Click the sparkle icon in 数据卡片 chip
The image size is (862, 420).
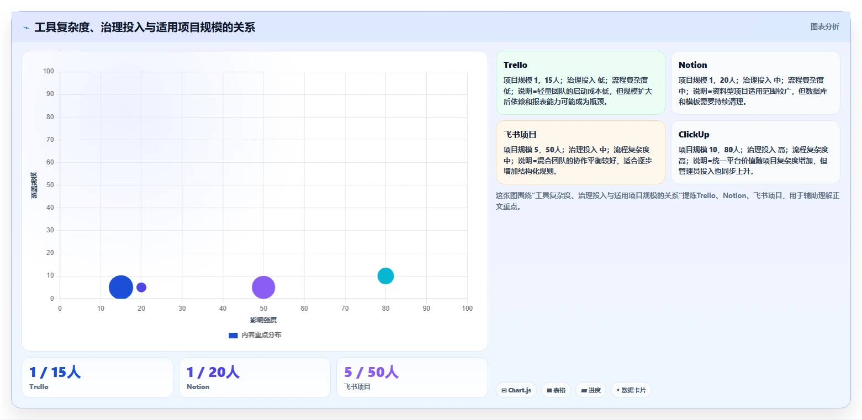(x=618, y=390)
